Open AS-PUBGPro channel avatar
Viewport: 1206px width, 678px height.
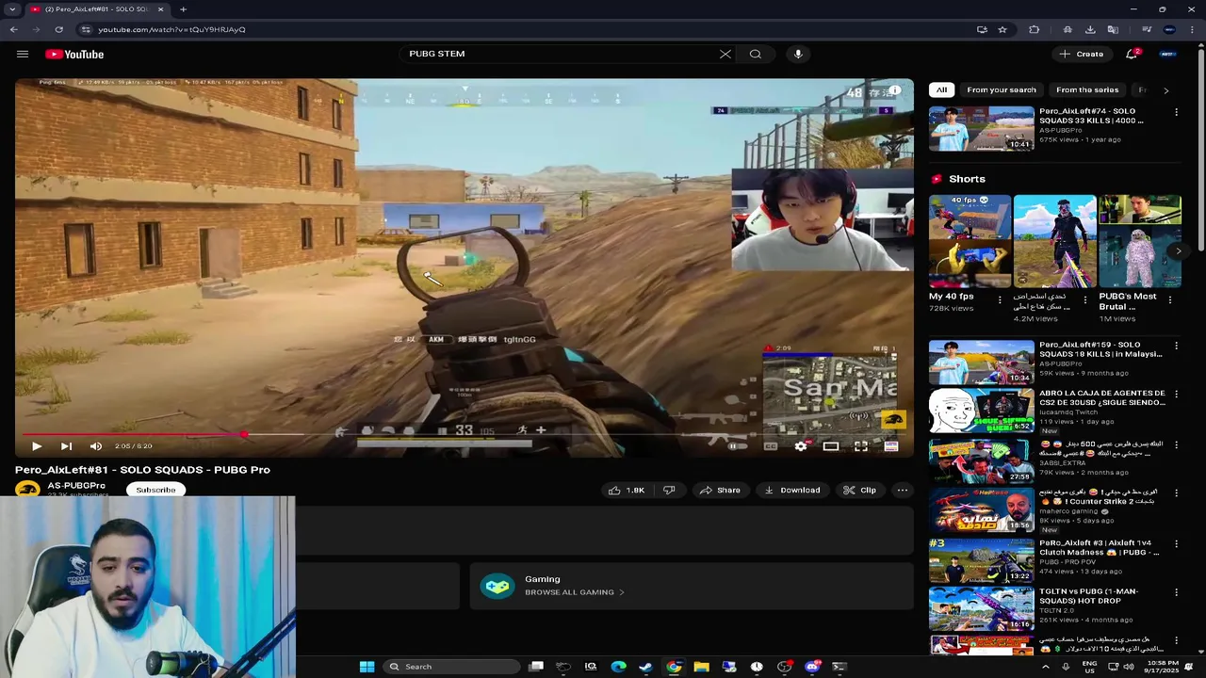click(x=26, y=489)
